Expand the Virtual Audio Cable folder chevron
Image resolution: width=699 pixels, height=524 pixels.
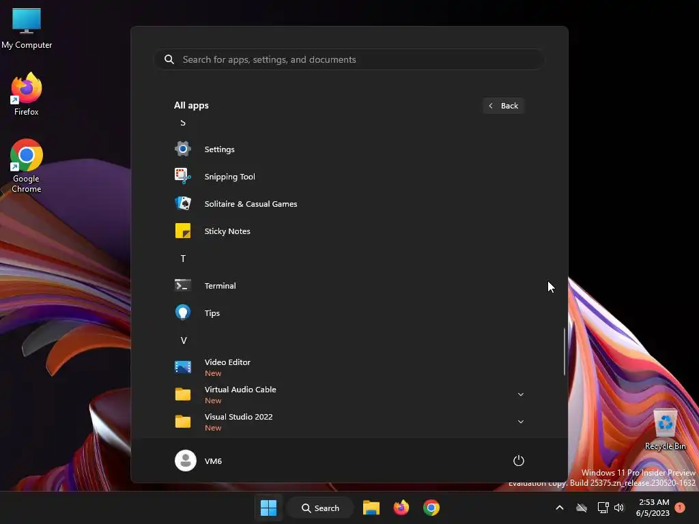pos(520,394)
